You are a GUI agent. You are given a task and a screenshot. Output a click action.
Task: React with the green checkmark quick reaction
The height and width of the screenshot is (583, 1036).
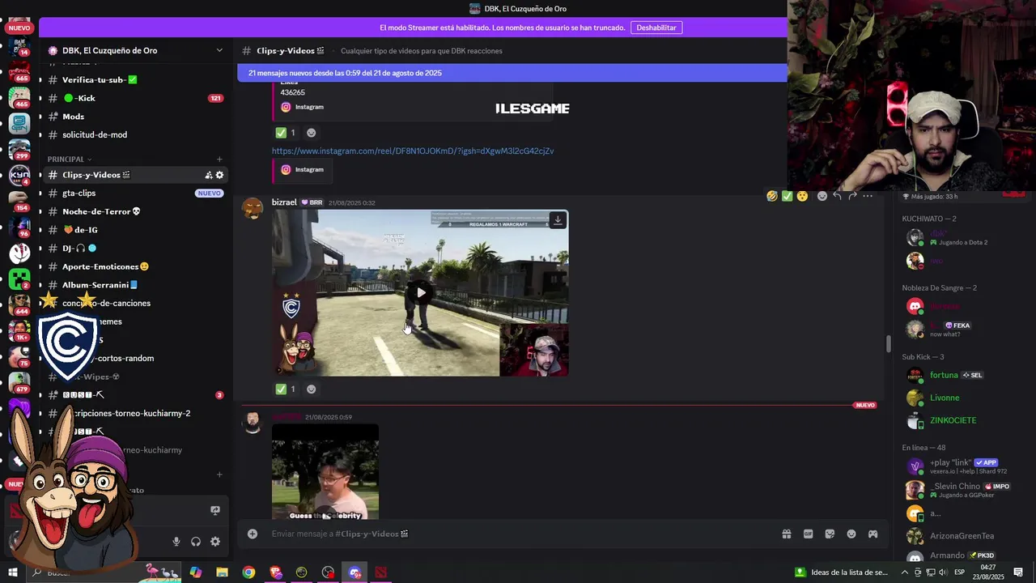click(787, 196)
